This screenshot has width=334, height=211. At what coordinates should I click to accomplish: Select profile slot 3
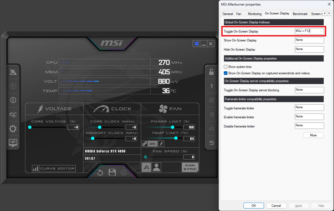pos(211,114)
